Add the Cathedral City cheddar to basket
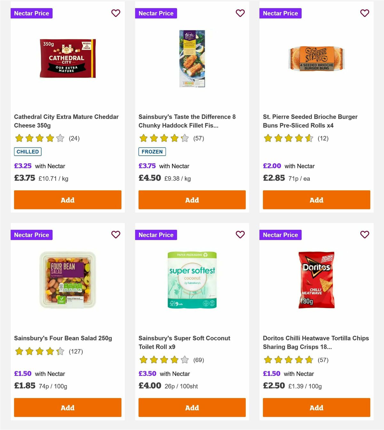Screen dimensions: 384x430 pos(68,200)
